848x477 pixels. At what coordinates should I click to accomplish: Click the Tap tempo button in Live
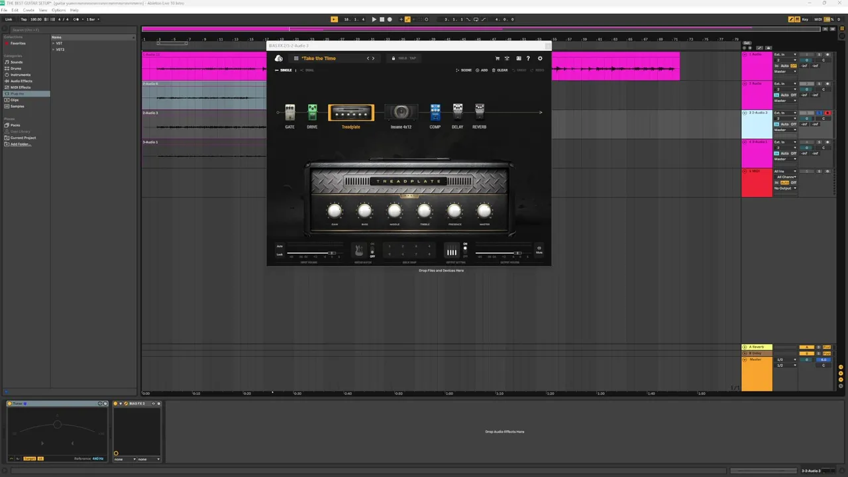[x=24, y=19]
